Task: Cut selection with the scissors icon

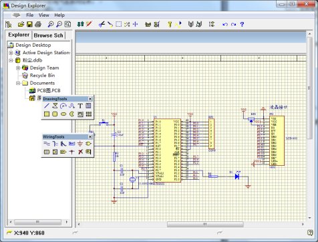Action: click(x=102, y=24)
